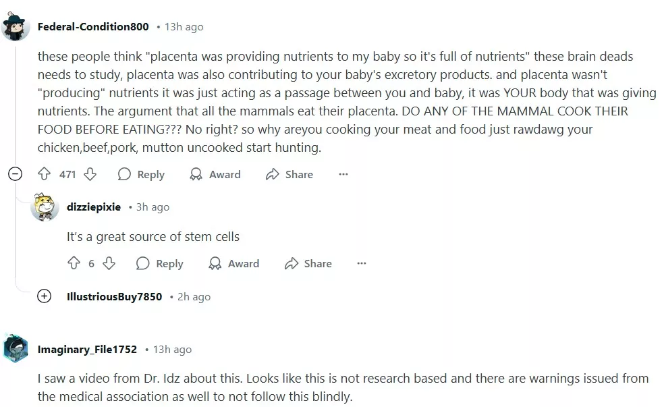Give an Award to Federal-Condition800's comment

pos(215,174)
